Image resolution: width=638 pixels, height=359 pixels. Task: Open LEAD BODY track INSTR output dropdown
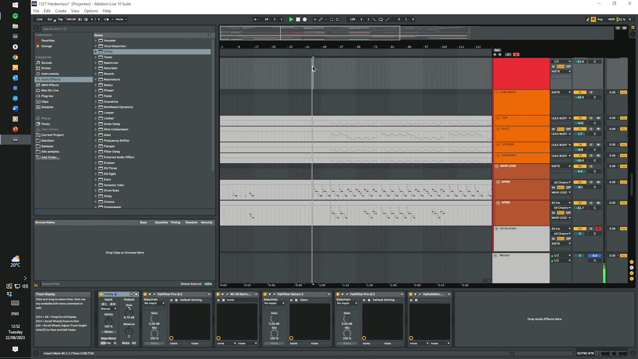click(561, 92)
